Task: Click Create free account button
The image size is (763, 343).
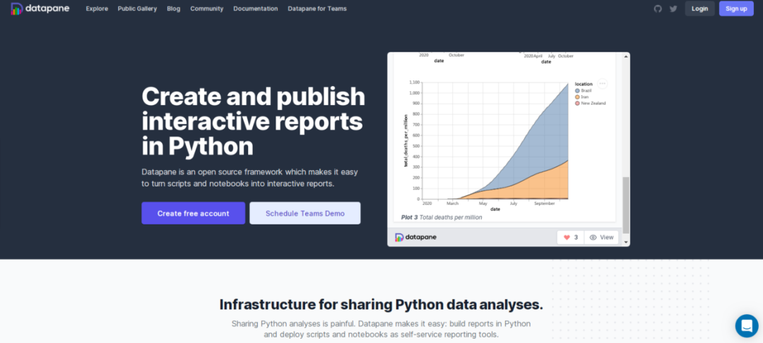Action: tap(193, 213)
